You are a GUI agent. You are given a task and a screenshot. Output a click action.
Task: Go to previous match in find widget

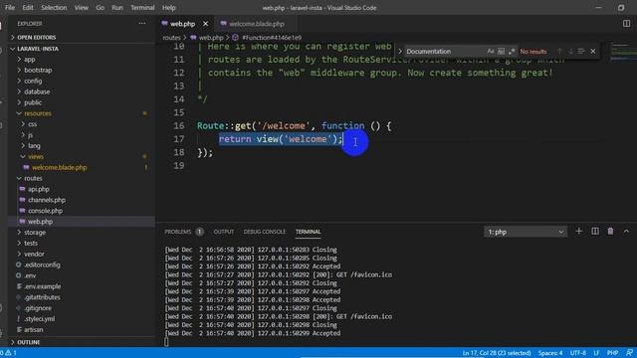click(x=559, y=51)
